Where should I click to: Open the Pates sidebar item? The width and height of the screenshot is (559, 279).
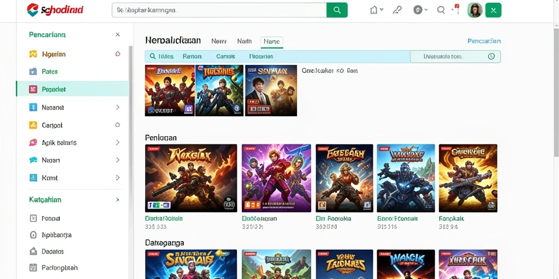pos(73,71)
